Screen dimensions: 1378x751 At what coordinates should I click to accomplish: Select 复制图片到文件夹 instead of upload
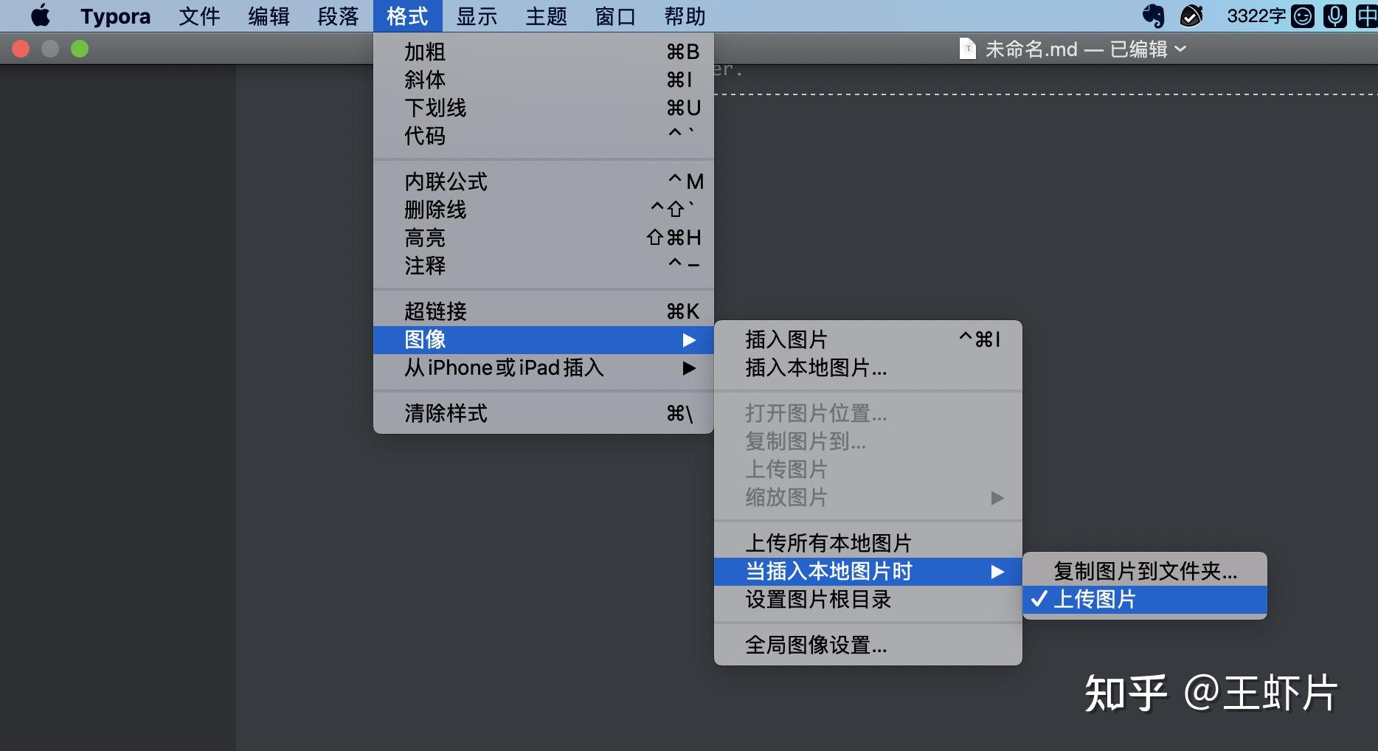[1142, 571]
